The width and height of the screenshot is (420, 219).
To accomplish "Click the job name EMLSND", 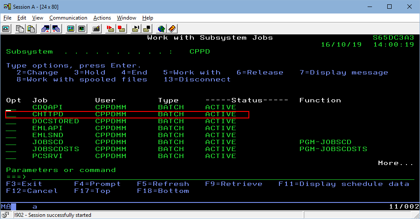I will tap(48, 135).
